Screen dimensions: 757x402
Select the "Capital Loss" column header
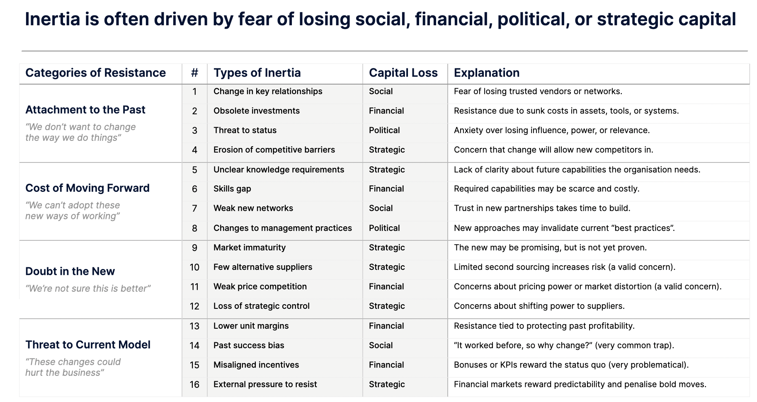point(403,73)
